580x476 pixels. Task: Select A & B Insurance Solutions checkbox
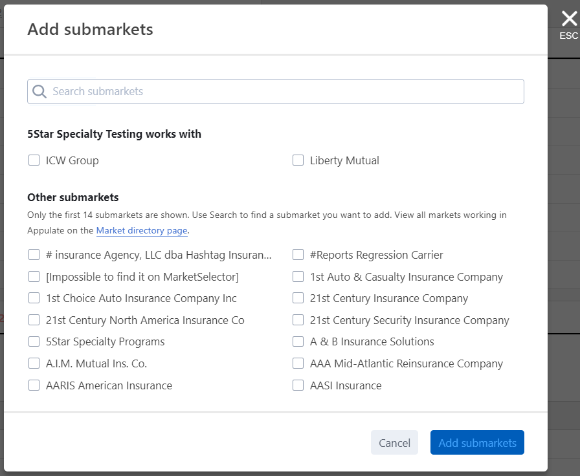point(298,341)
